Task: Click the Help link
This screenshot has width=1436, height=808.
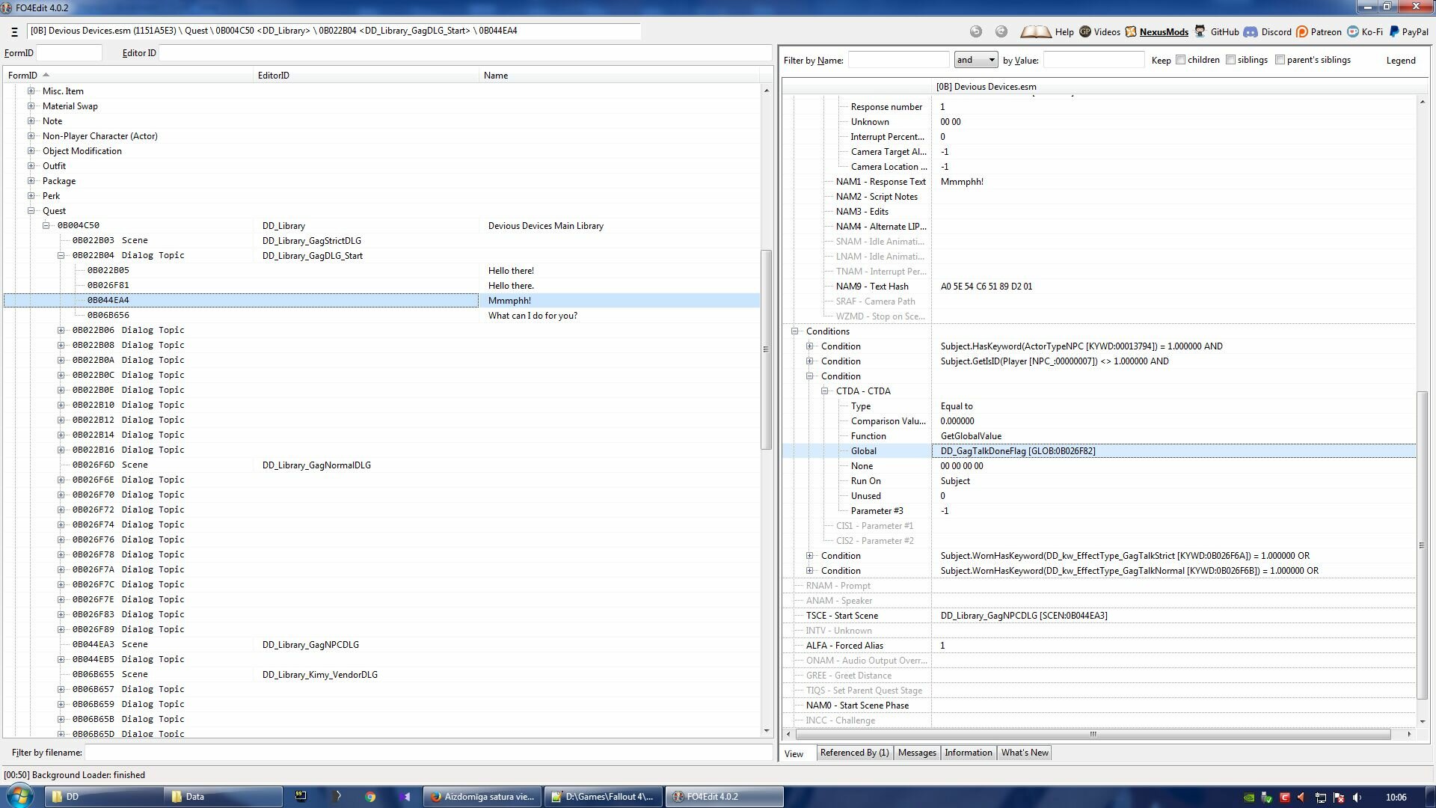Action: pyautogui.click(x=1064, y=32)
